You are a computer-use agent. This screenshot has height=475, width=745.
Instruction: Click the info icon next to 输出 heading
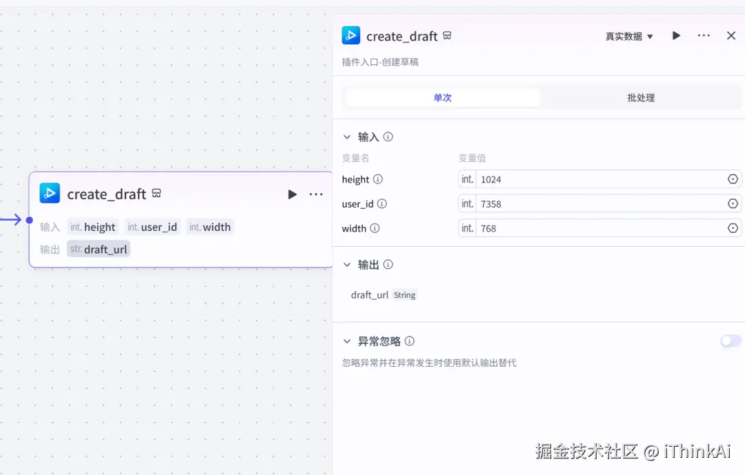coord(388,264)
